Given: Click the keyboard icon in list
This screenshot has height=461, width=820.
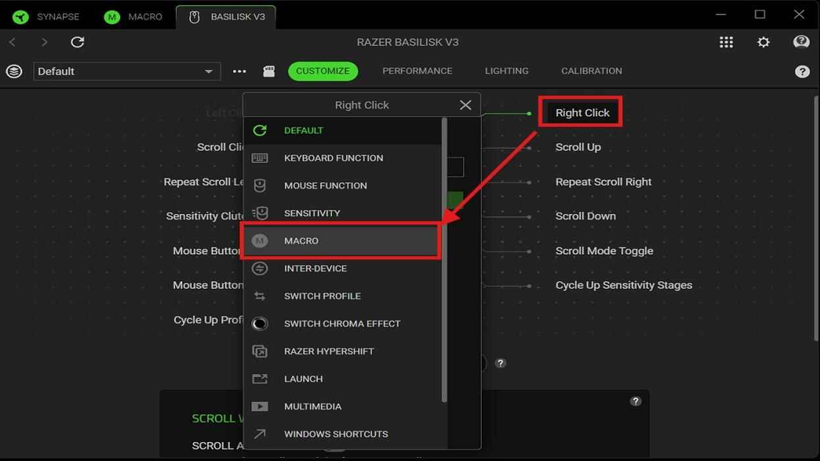Looking at the screenshot, I should coord(260,158).
